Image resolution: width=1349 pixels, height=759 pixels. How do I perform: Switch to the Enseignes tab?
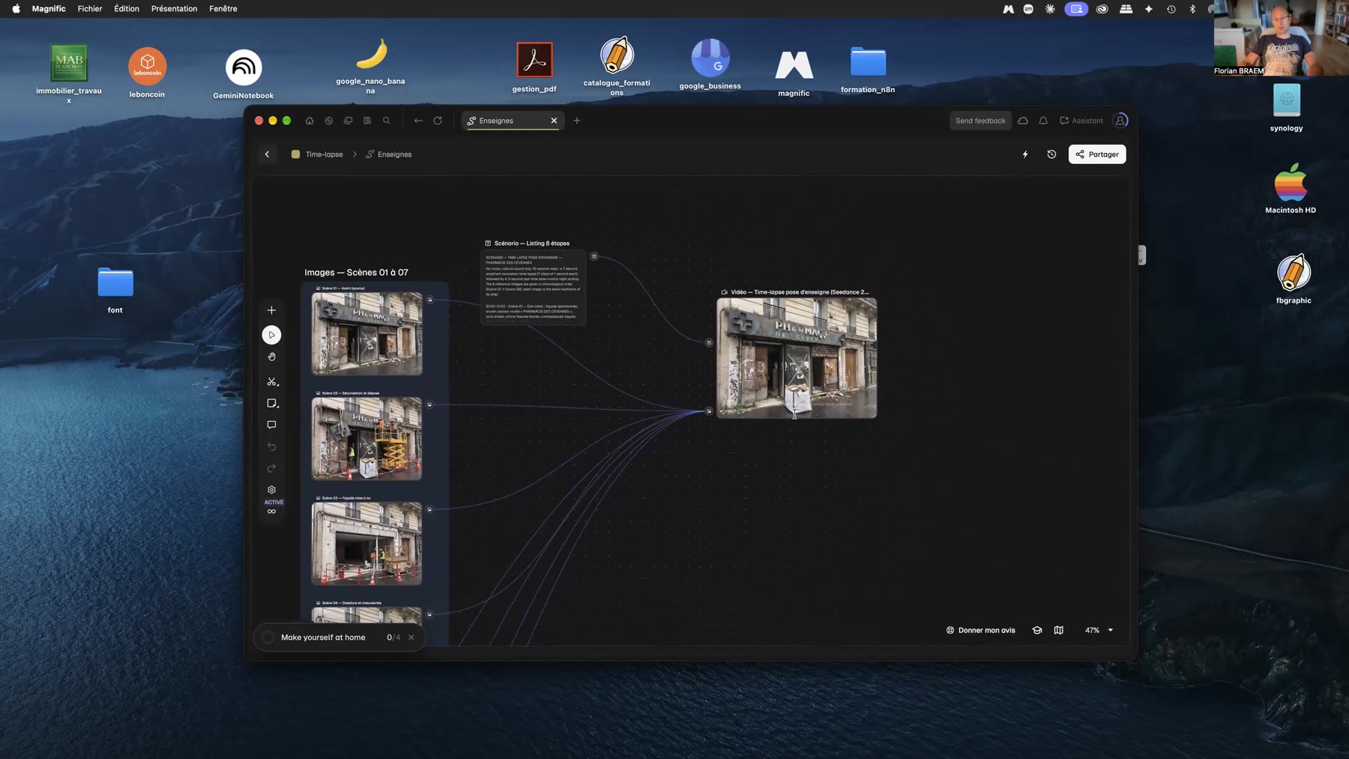point(511,121)
